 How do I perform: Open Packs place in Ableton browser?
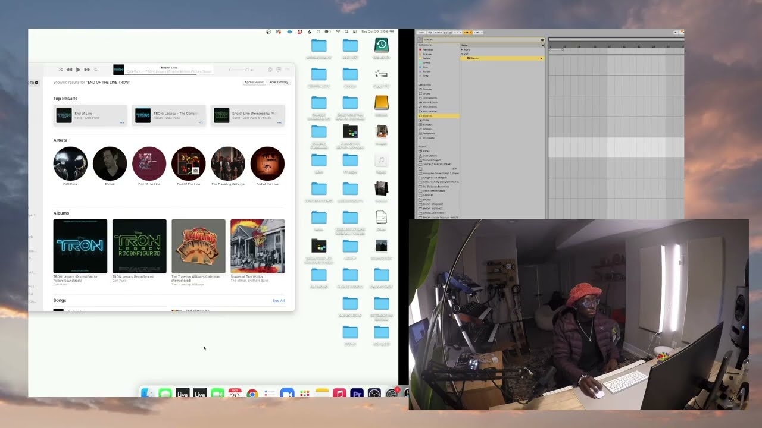[x=425, y=151]
